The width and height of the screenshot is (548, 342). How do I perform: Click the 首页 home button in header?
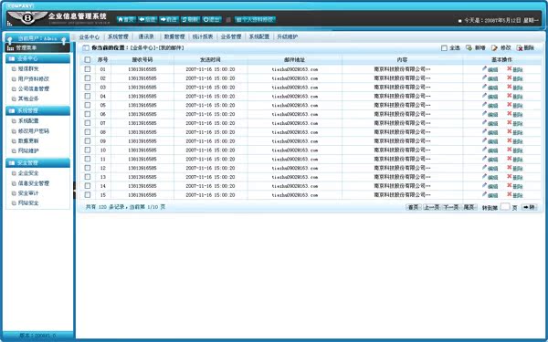(126, 19)
